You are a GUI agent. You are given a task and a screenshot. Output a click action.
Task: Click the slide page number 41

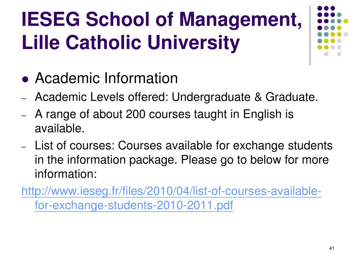(331, 248)
